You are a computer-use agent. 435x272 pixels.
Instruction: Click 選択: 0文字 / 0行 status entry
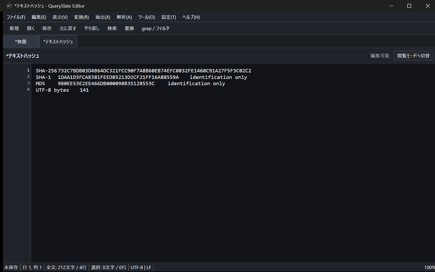pyautogui.click(x=109, y=267)
